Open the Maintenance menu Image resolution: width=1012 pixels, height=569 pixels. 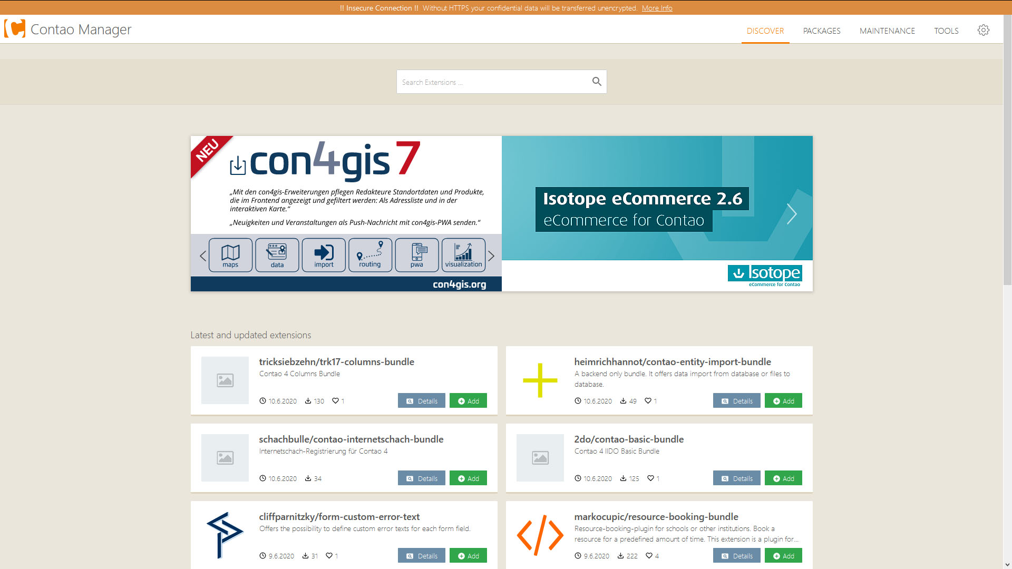pyautogui.click(x=887, y=31)
